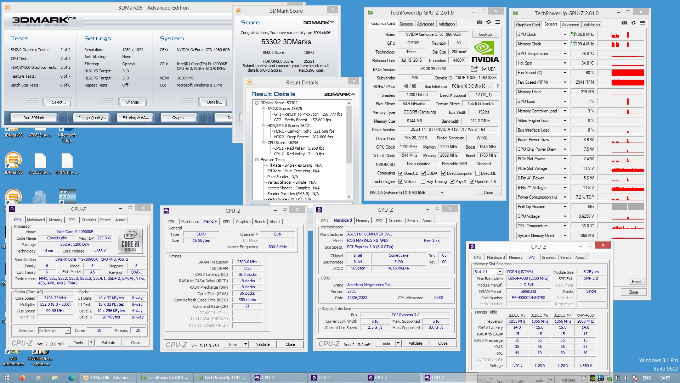The height and width of the screenshot is (383, 680).
Task: Take screenshot with camera icon in GPU-Z Graphics Card window
Action: 479,22
